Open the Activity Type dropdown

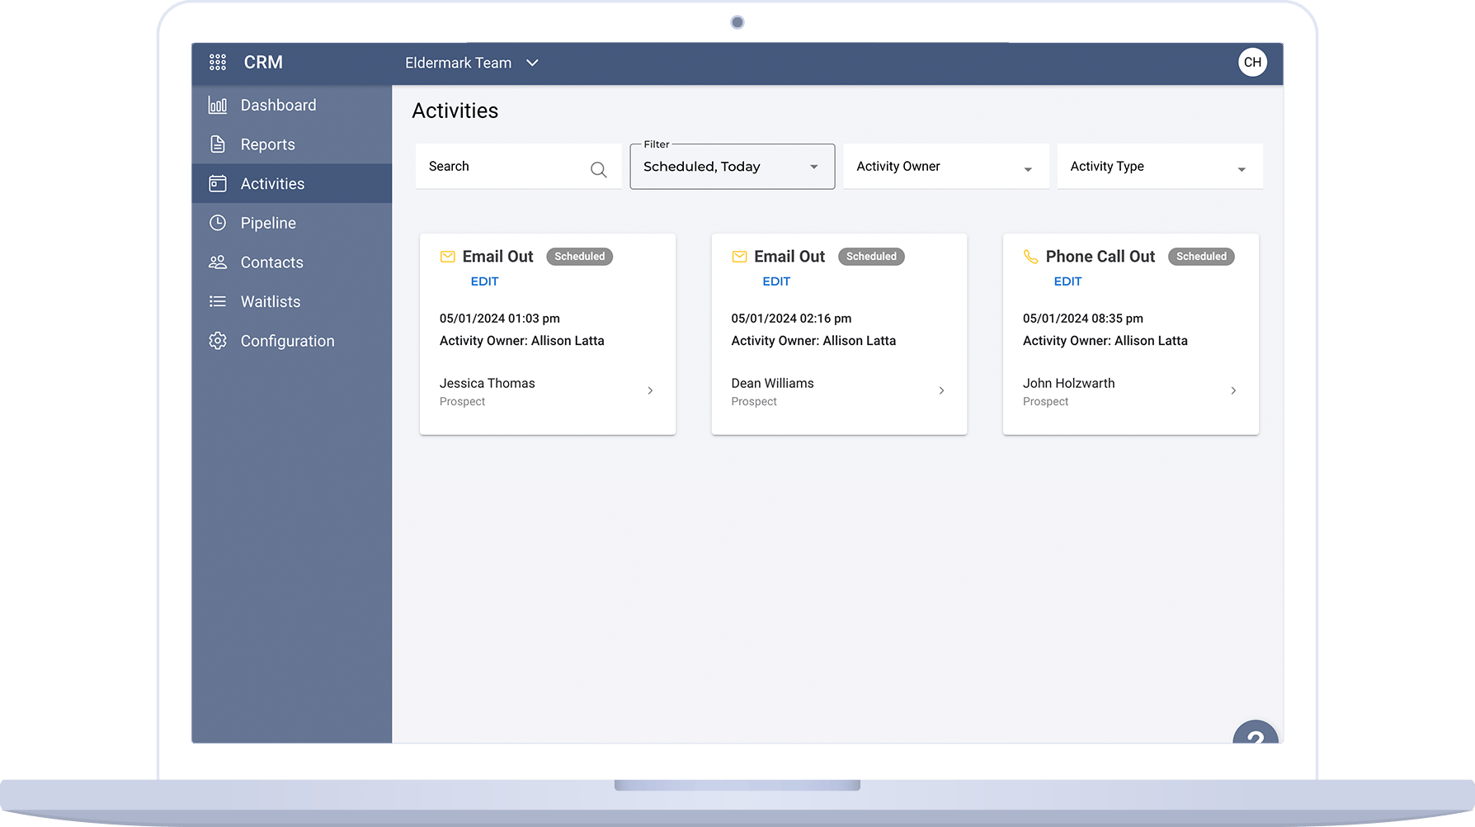1160,167
